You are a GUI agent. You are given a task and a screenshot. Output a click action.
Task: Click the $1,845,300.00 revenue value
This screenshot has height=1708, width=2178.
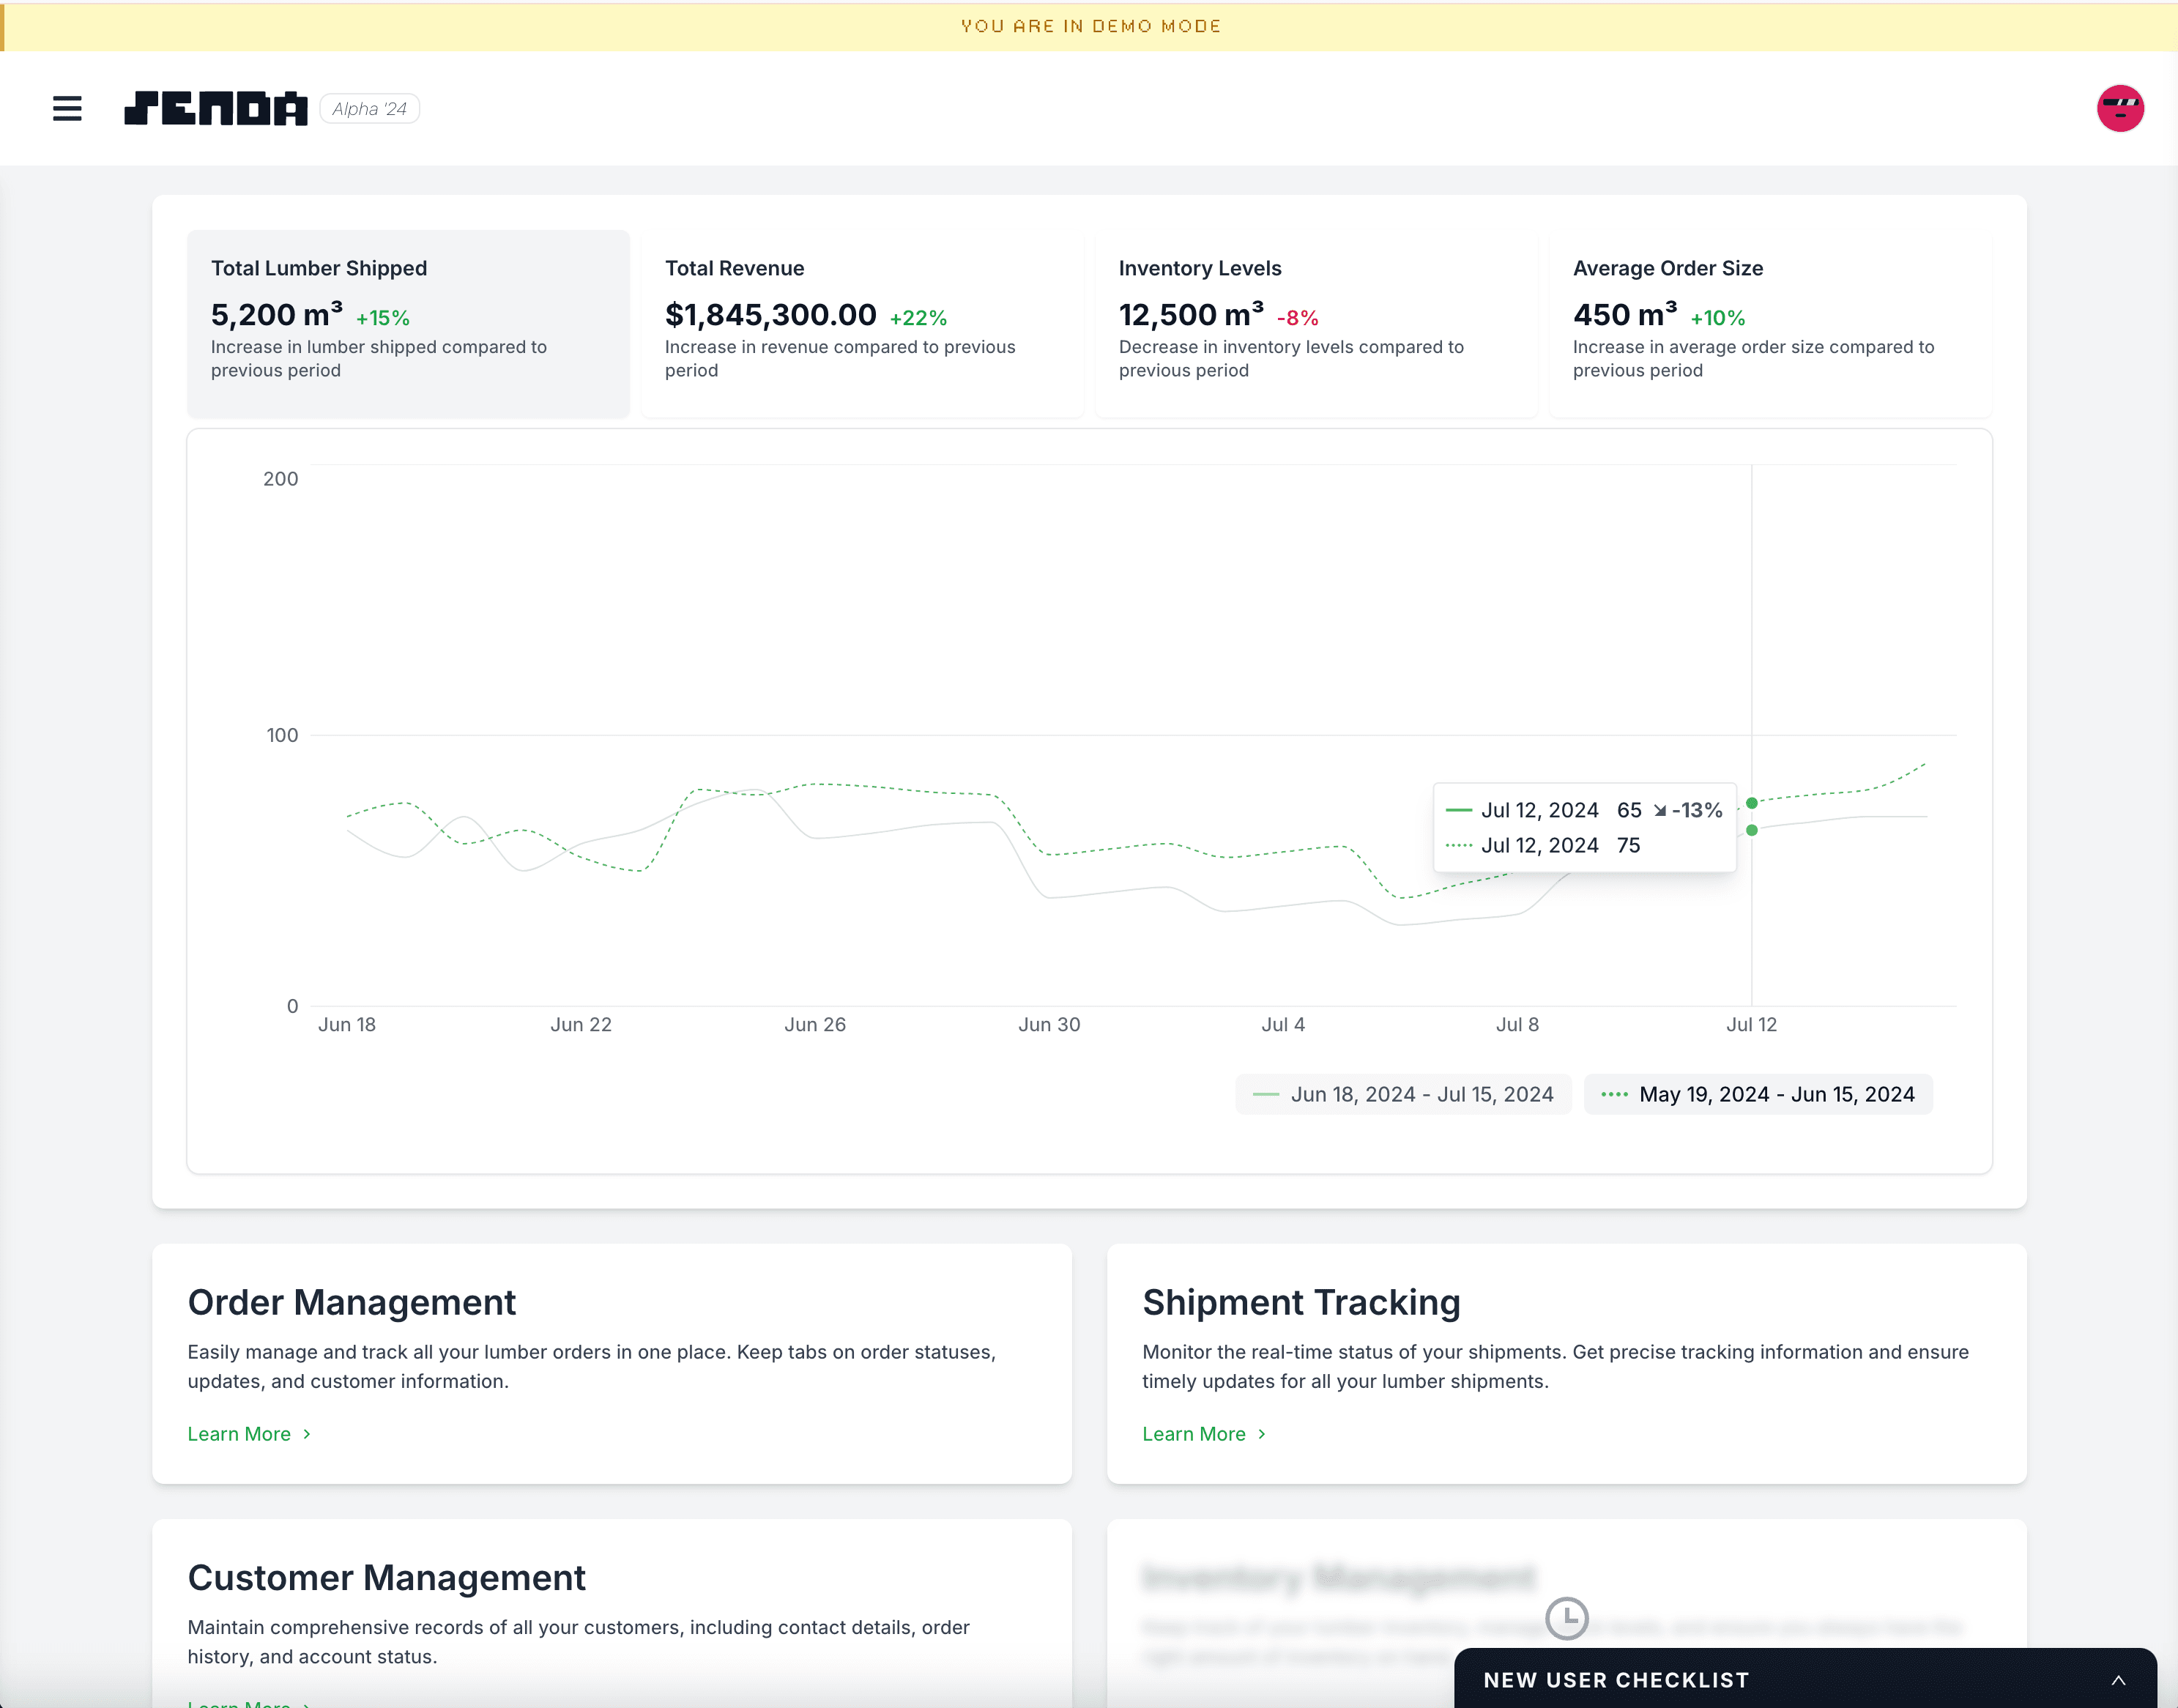click(x=771, y=315)
